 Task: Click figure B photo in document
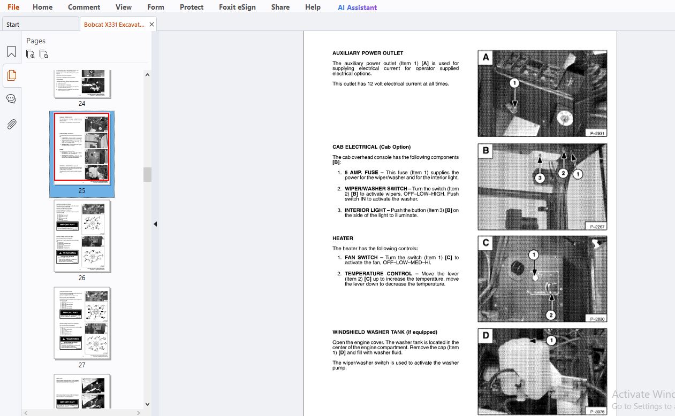[x=542, y=187]
